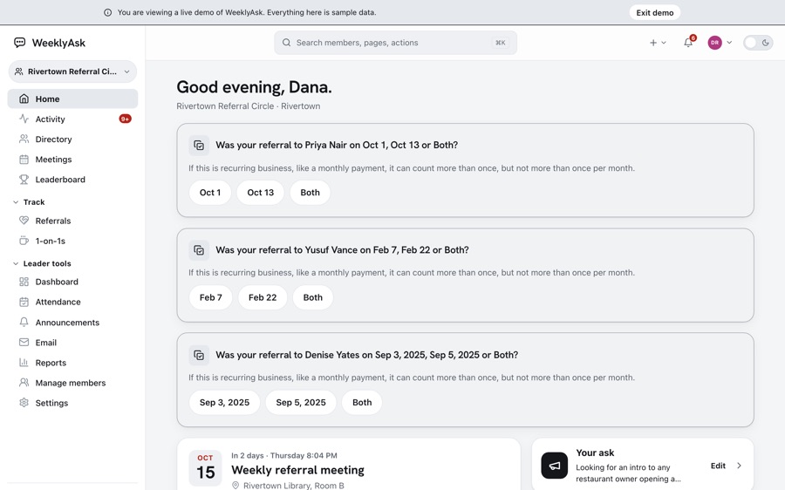Click the WeeklyAsk chat-bubble logo icon
Screen dimensions: 785x490
coord(19,43)
